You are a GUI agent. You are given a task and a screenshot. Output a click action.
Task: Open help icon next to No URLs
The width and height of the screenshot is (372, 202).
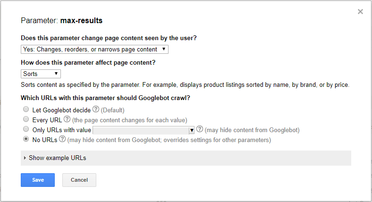tap(62, 140)
